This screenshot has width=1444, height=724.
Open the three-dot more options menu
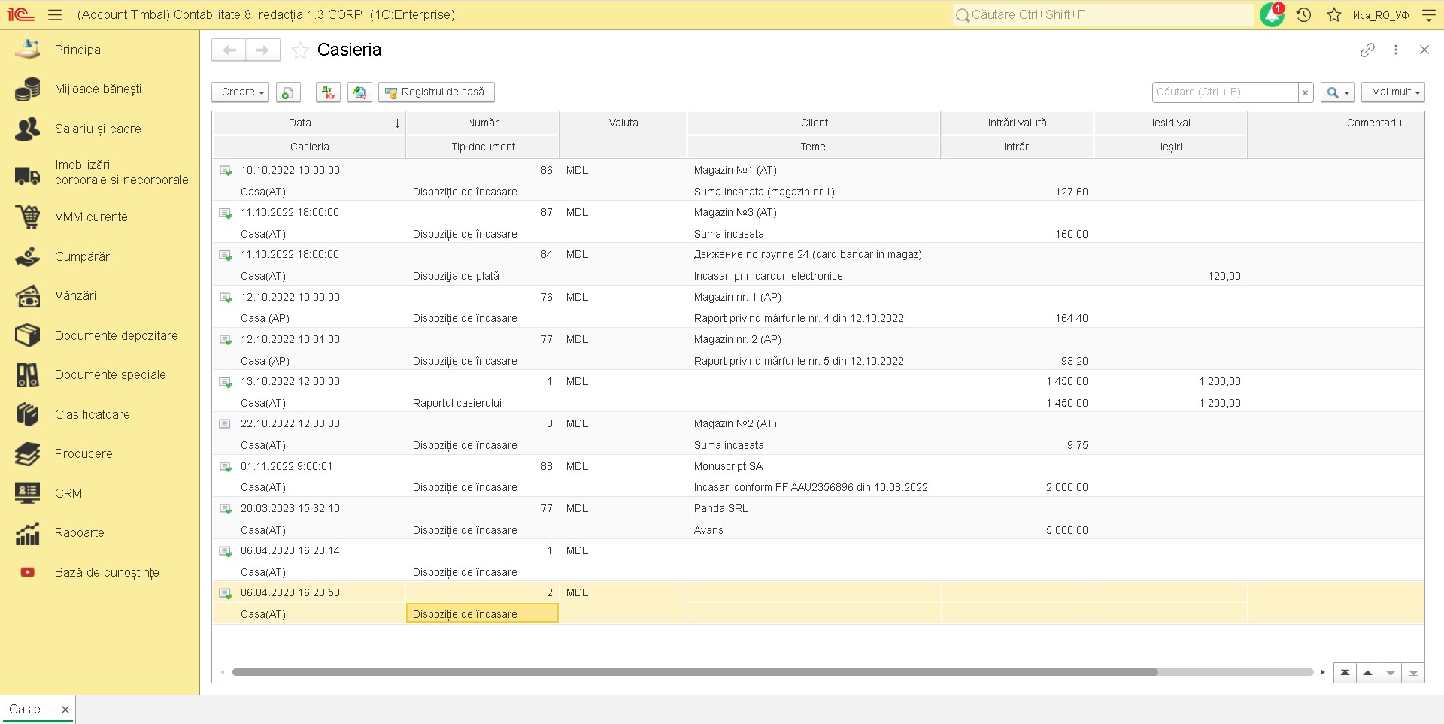1396,50
